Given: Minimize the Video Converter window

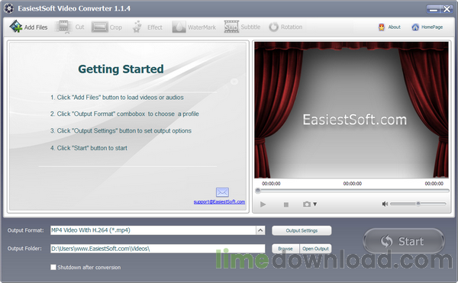Looking at the screenshot, I should (434, 9).
